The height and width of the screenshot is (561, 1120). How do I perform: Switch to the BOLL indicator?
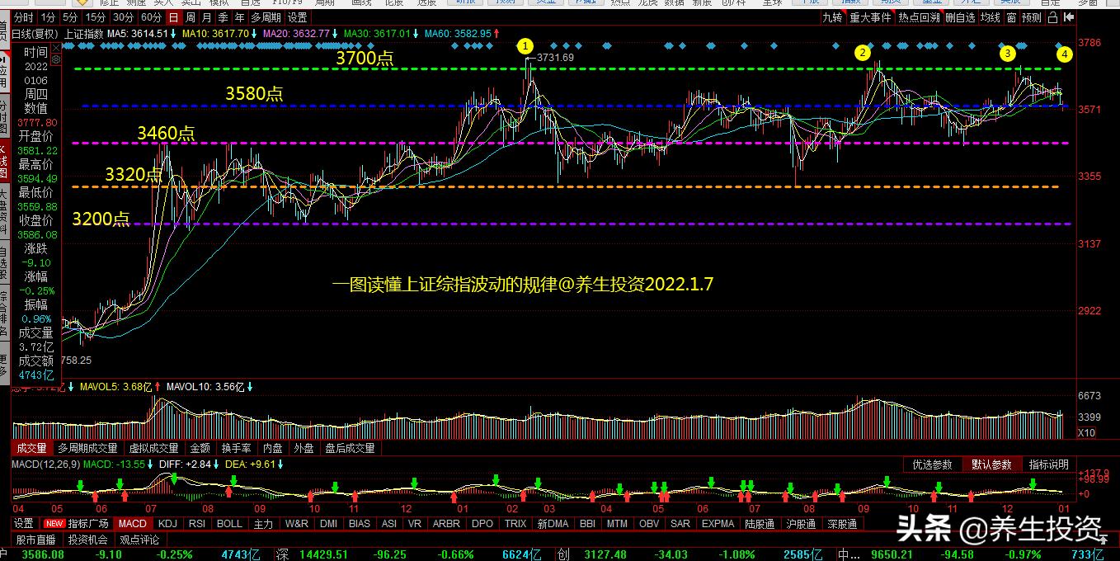(229, 523)
